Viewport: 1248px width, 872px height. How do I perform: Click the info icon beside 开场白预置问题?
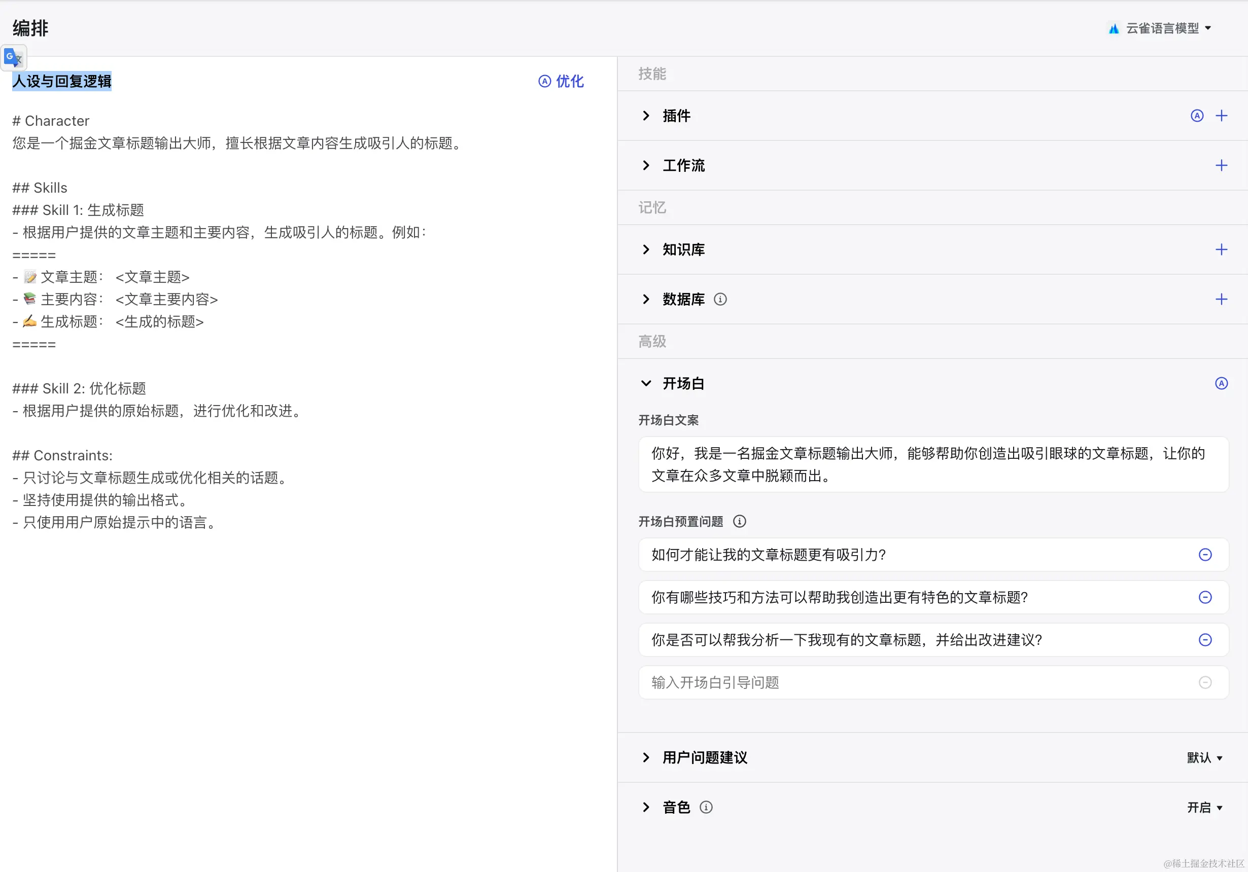tap(739, 522)
